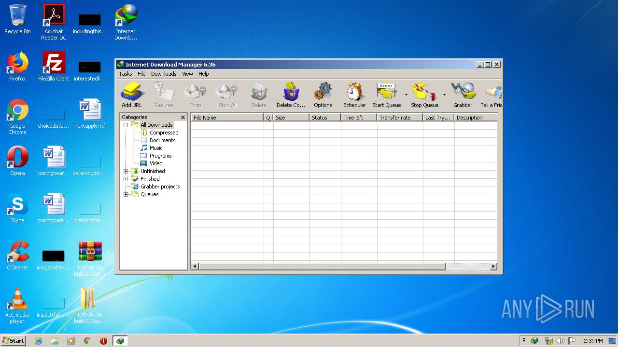Select the Video category
The width and height of the screenshot is (618, 347).
[x=156, y=163]
